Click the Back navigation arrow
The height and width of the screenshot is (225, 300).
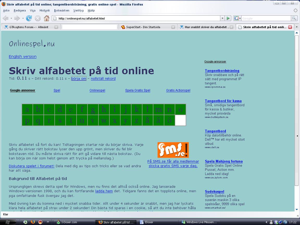tap(5, 18)
